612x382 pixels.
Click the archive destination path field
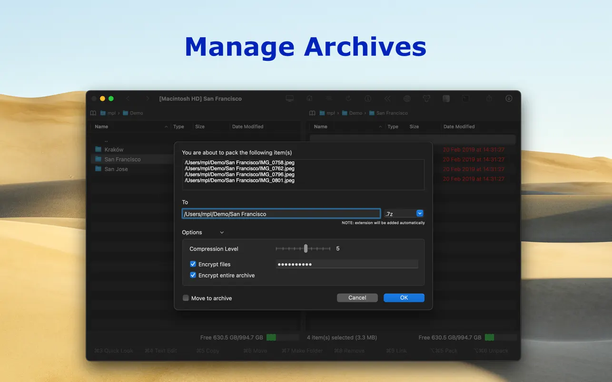coord(281,214)
